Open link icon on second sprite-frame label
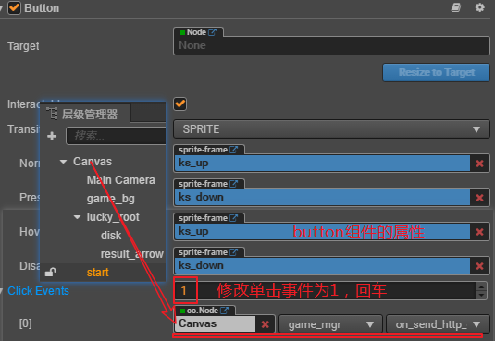Viewport: 495px width, 341px height. [233, 184]
